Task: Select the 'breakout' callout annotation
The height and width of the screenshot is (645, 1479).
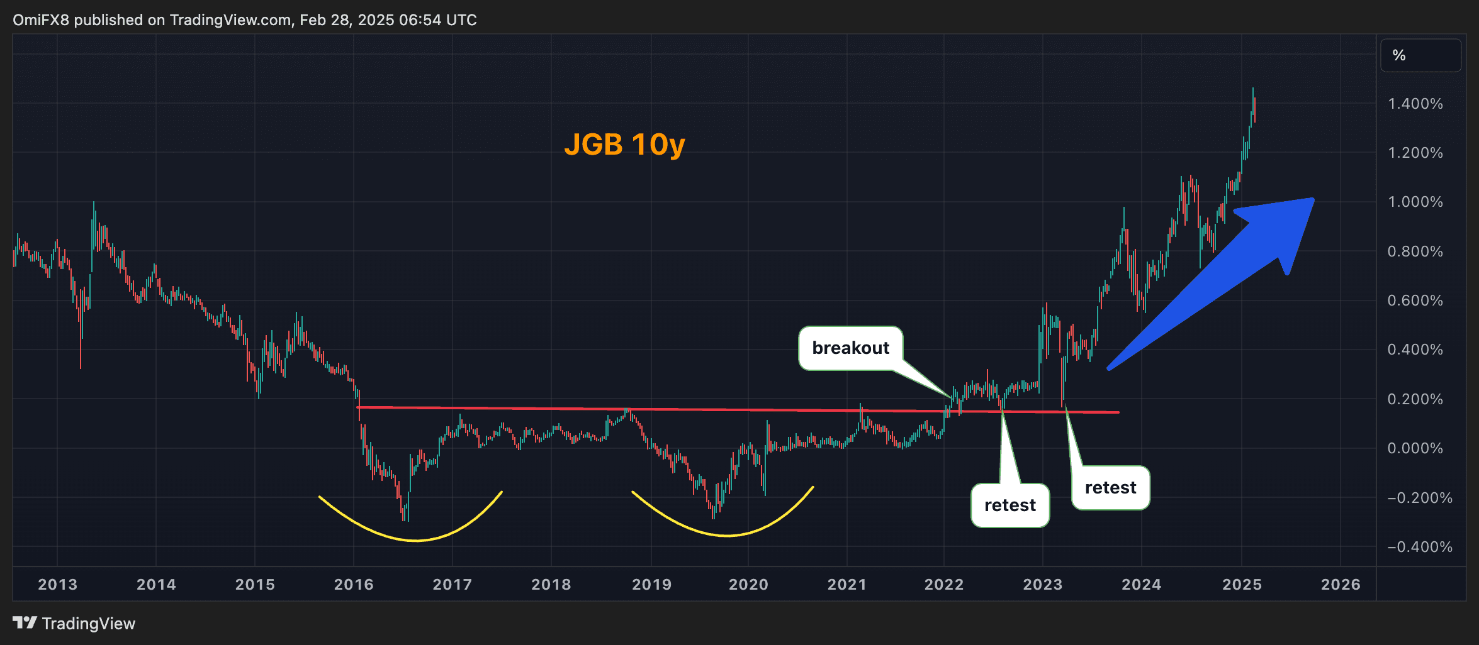Action: (852, 348)
